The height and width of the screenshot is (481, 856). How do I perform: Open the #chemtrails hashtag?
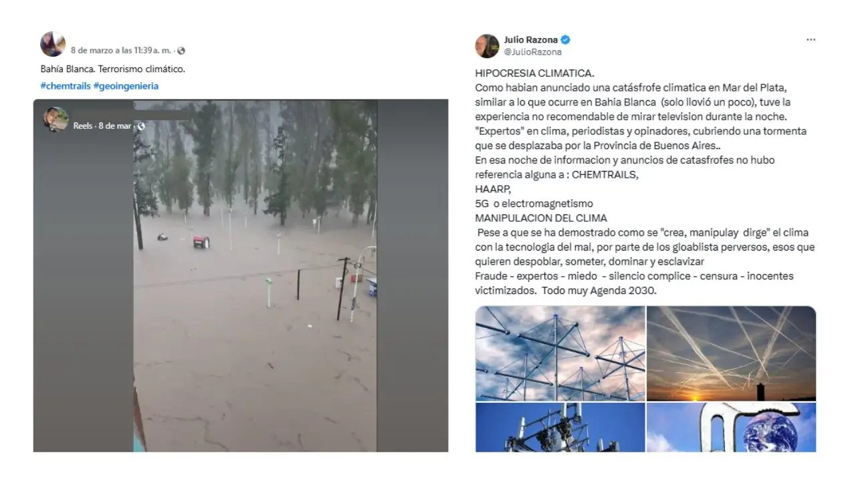pyautogui.click(x=66, y=86)
